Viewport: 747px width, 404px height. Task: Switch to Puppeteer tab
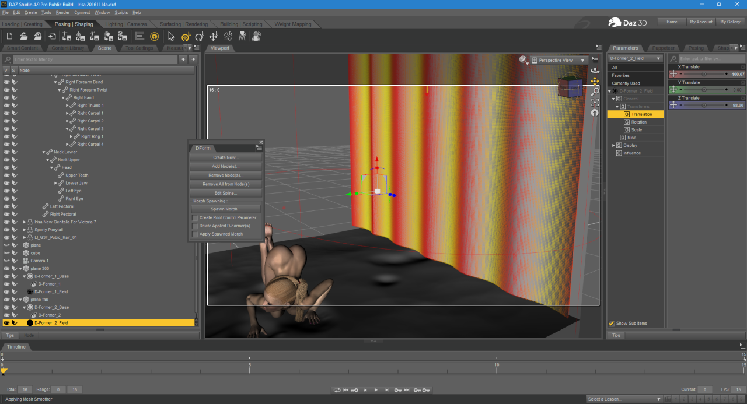(x=664, y=48)
